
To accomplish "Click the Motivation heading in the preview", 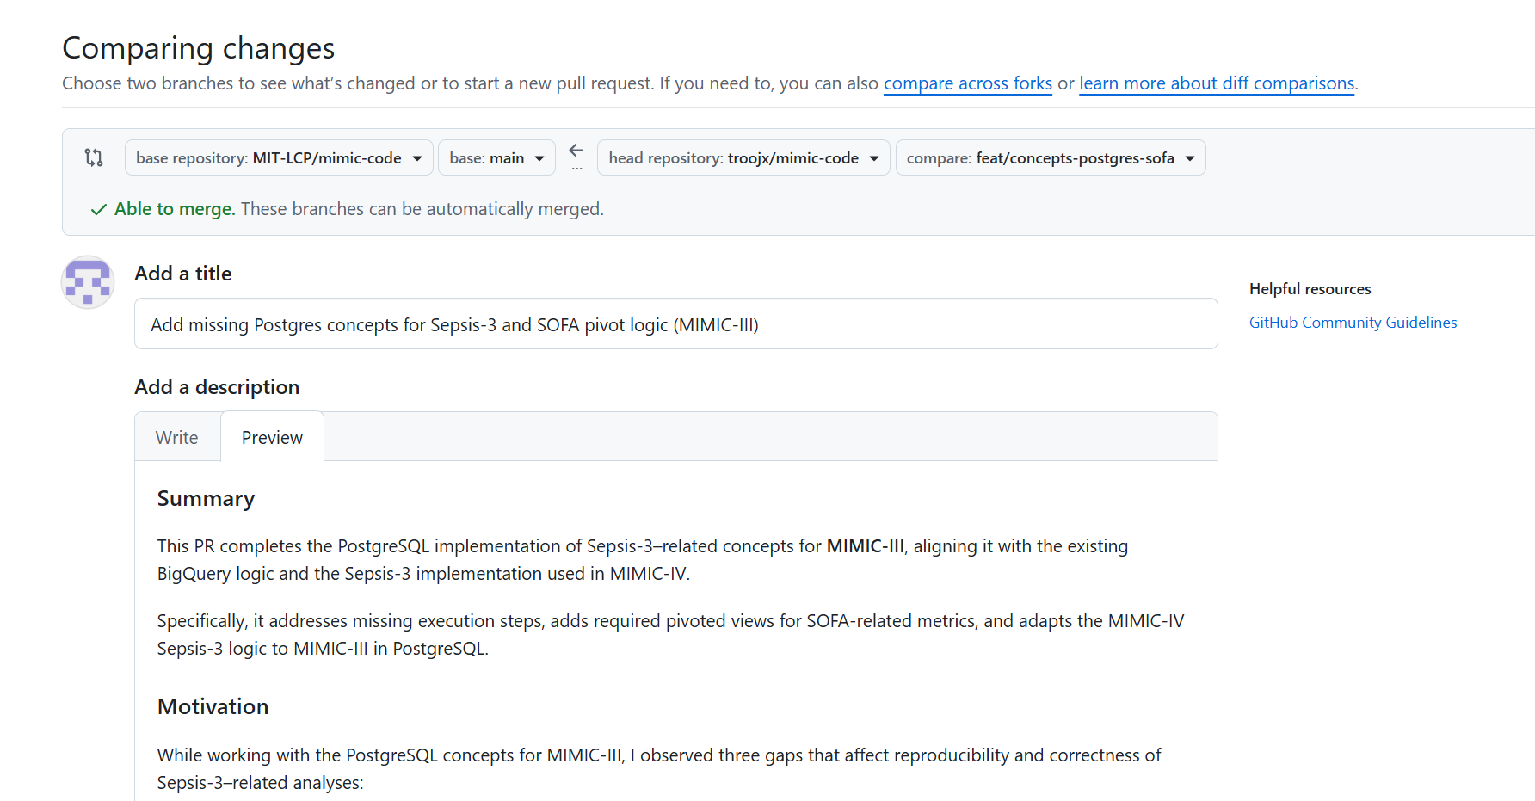I will [213, 706].
